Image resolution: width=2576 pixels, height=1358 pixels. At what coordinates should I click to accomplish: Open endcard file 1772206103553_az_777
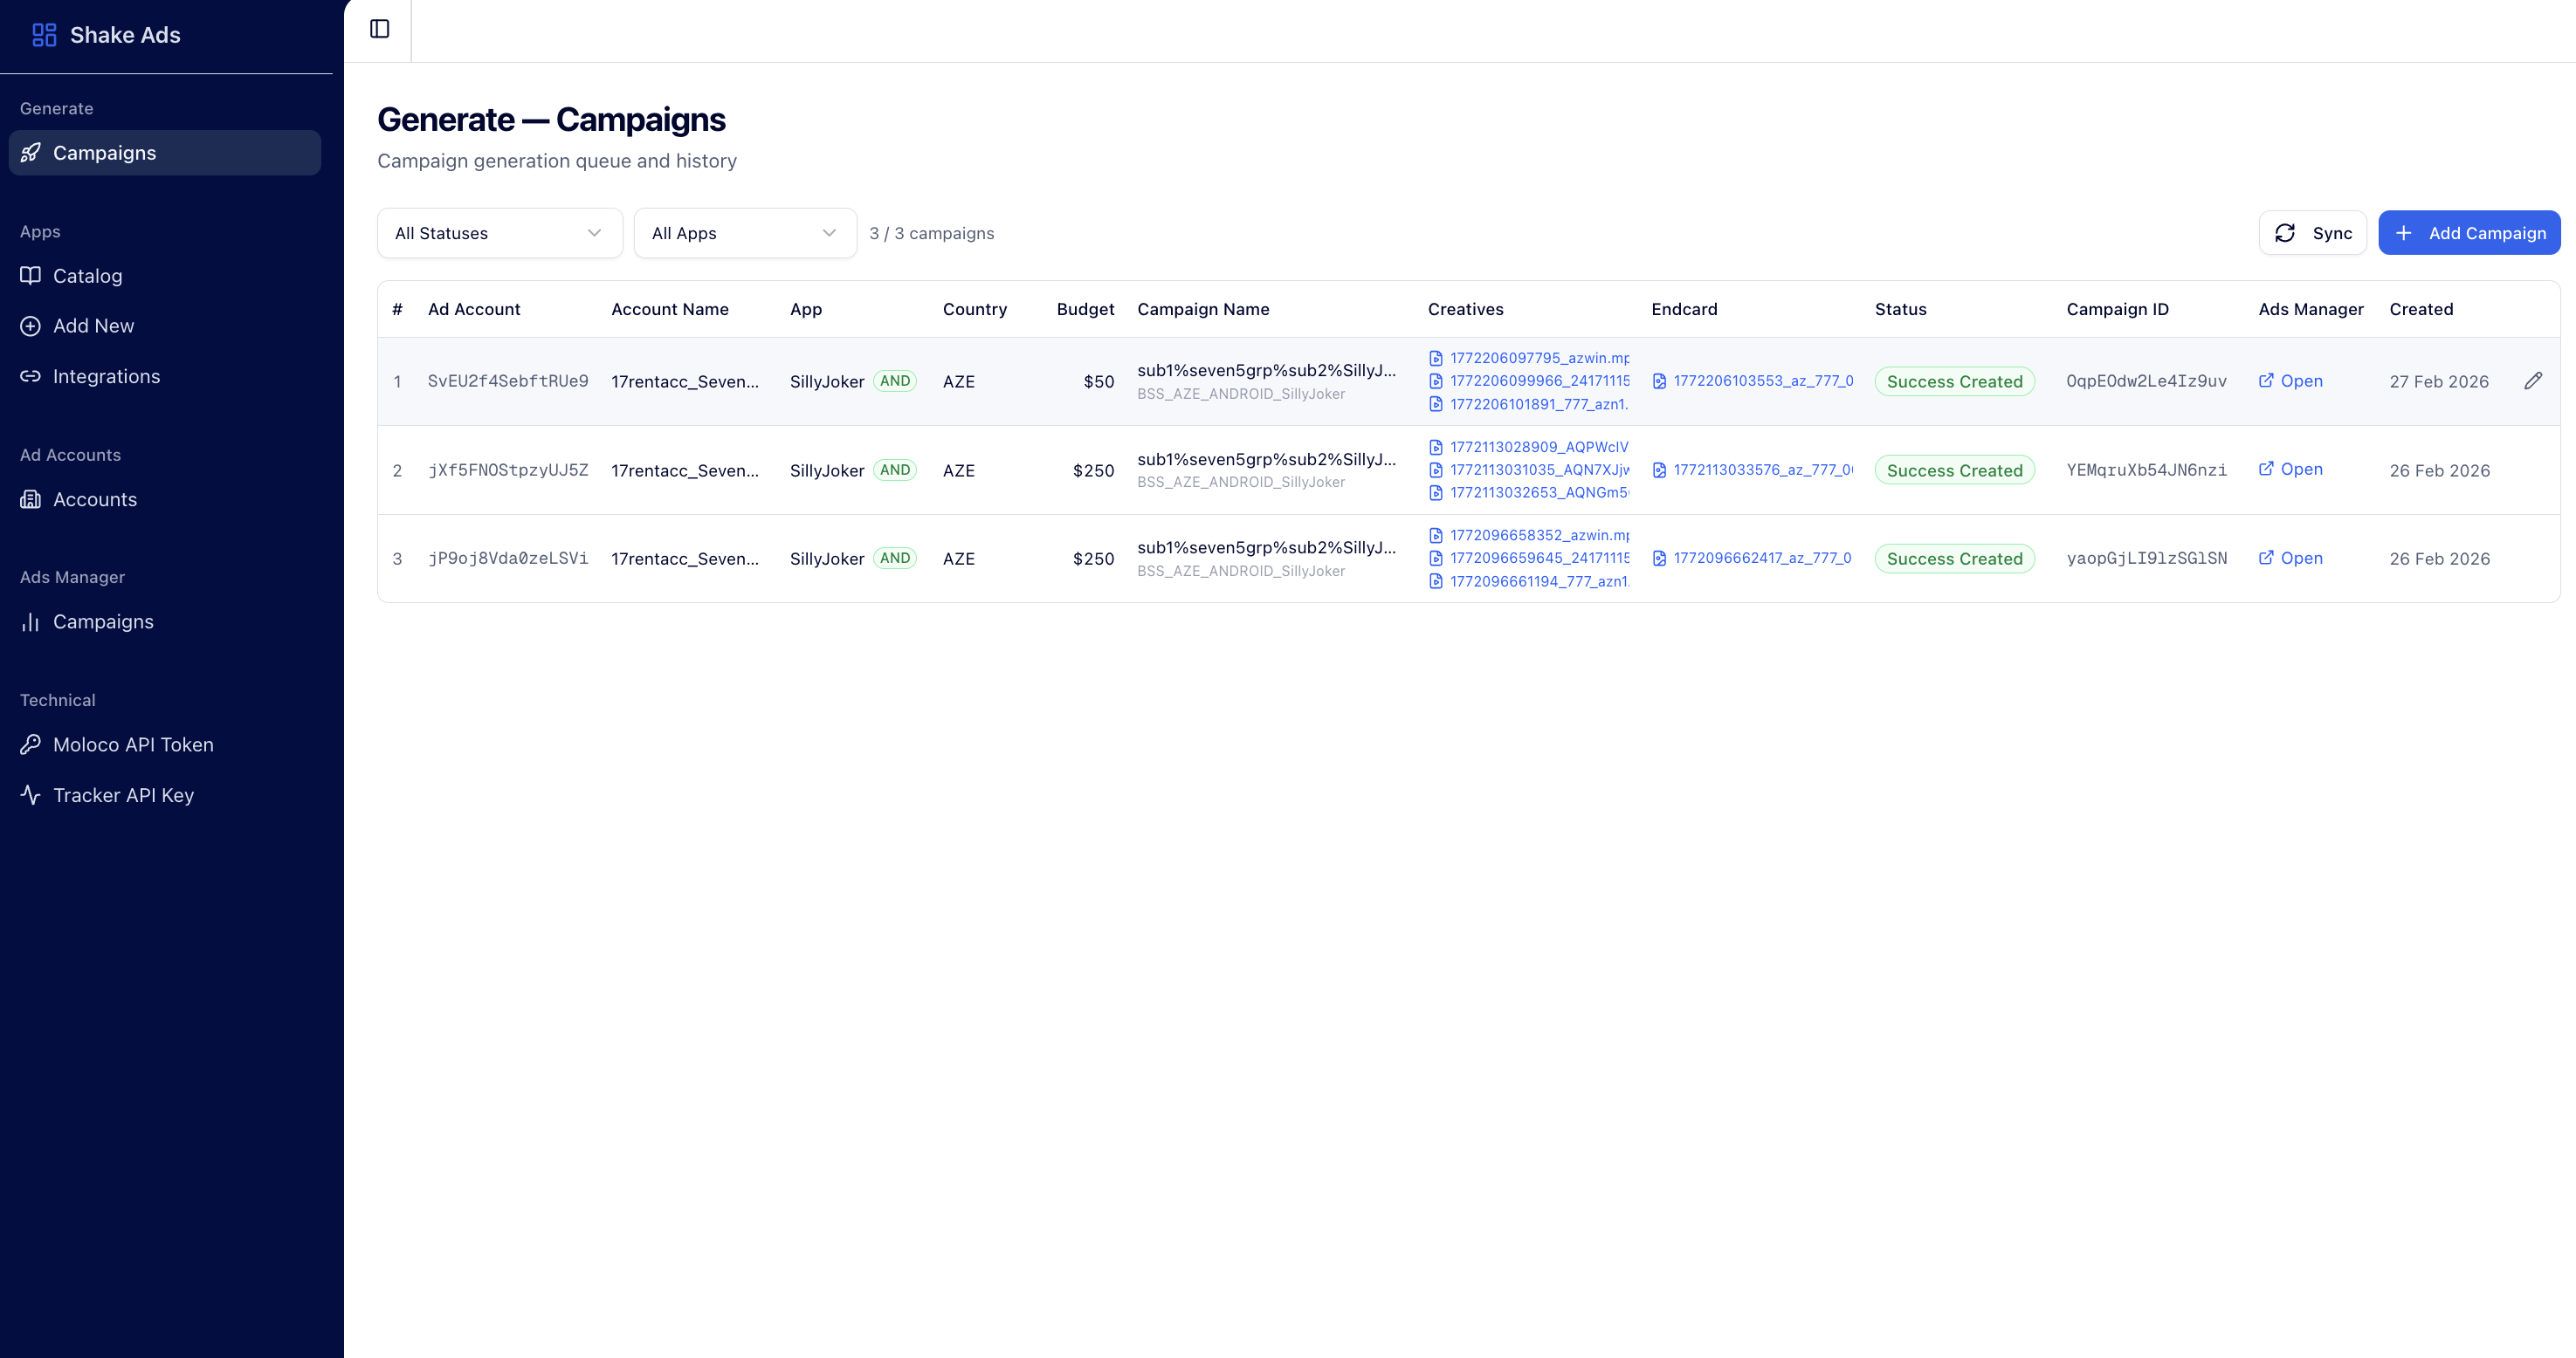coord(1762,381)
